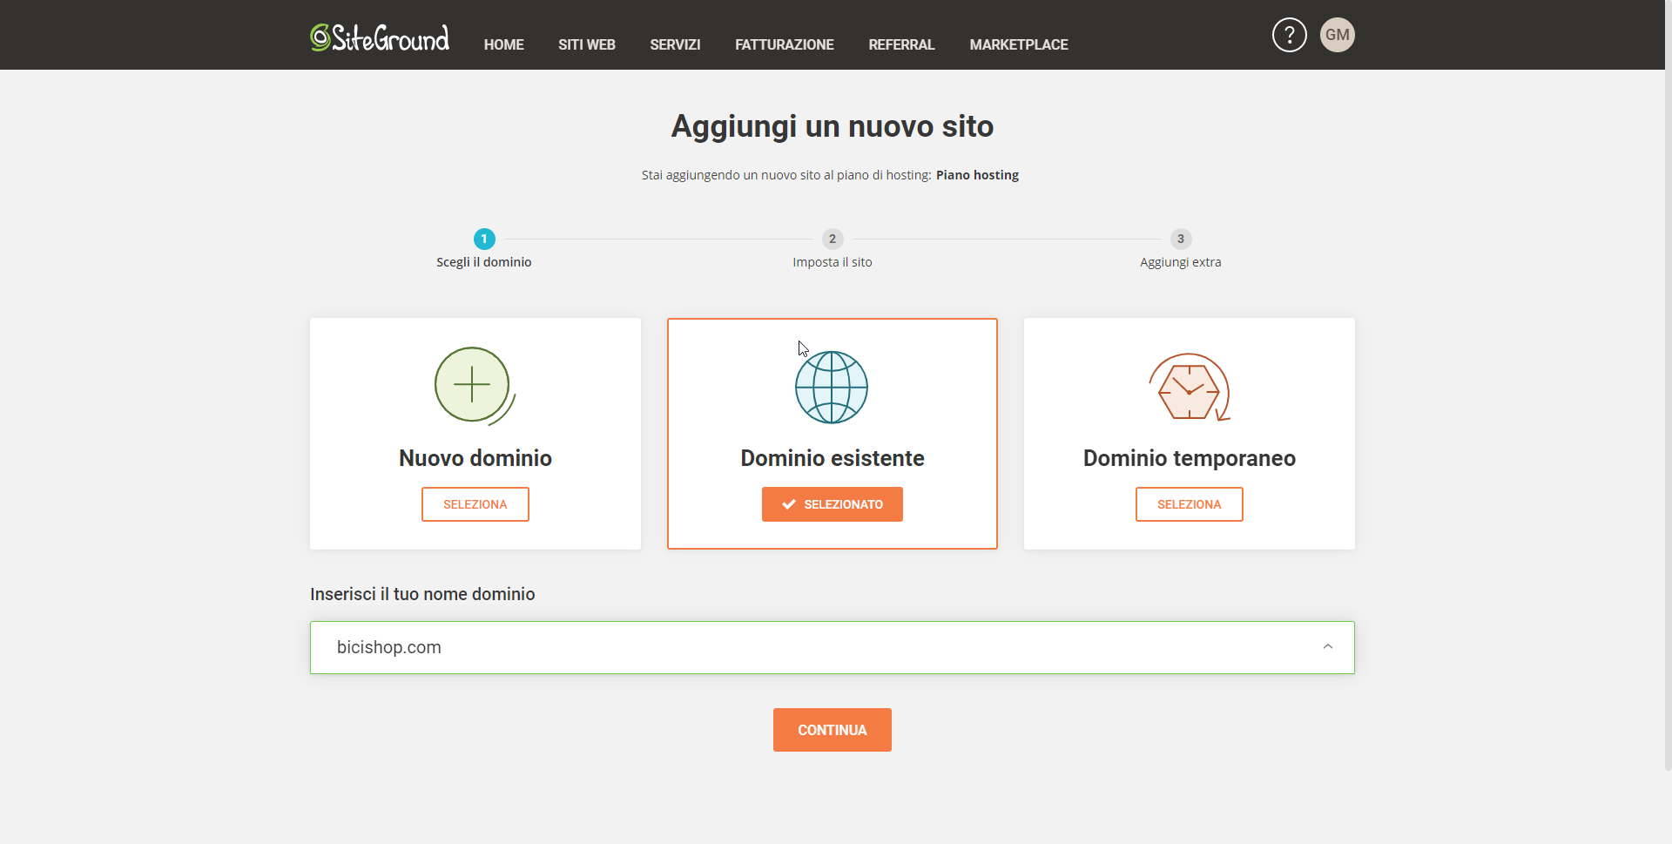
Task: Open the Siti Web menu
Action: tap(587, 44)
